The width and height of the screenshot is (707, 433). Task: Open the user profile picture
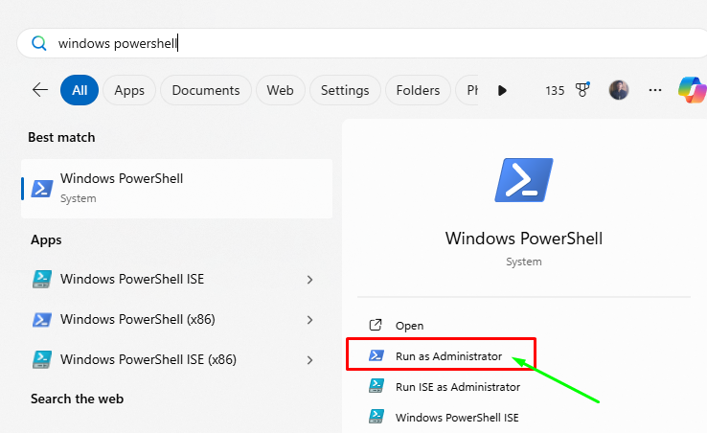click(x=619, y=90)
